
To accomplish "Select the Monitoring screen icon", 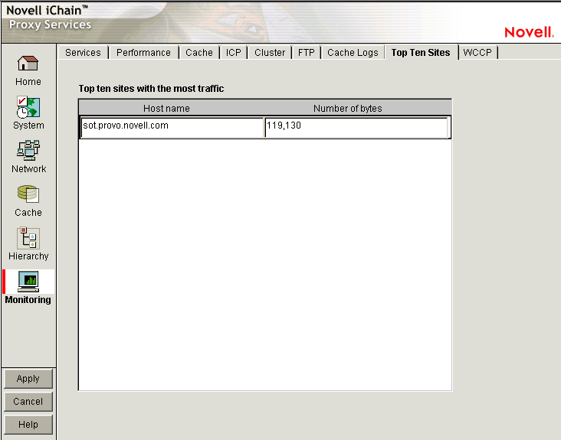I will tap(28, 282).
